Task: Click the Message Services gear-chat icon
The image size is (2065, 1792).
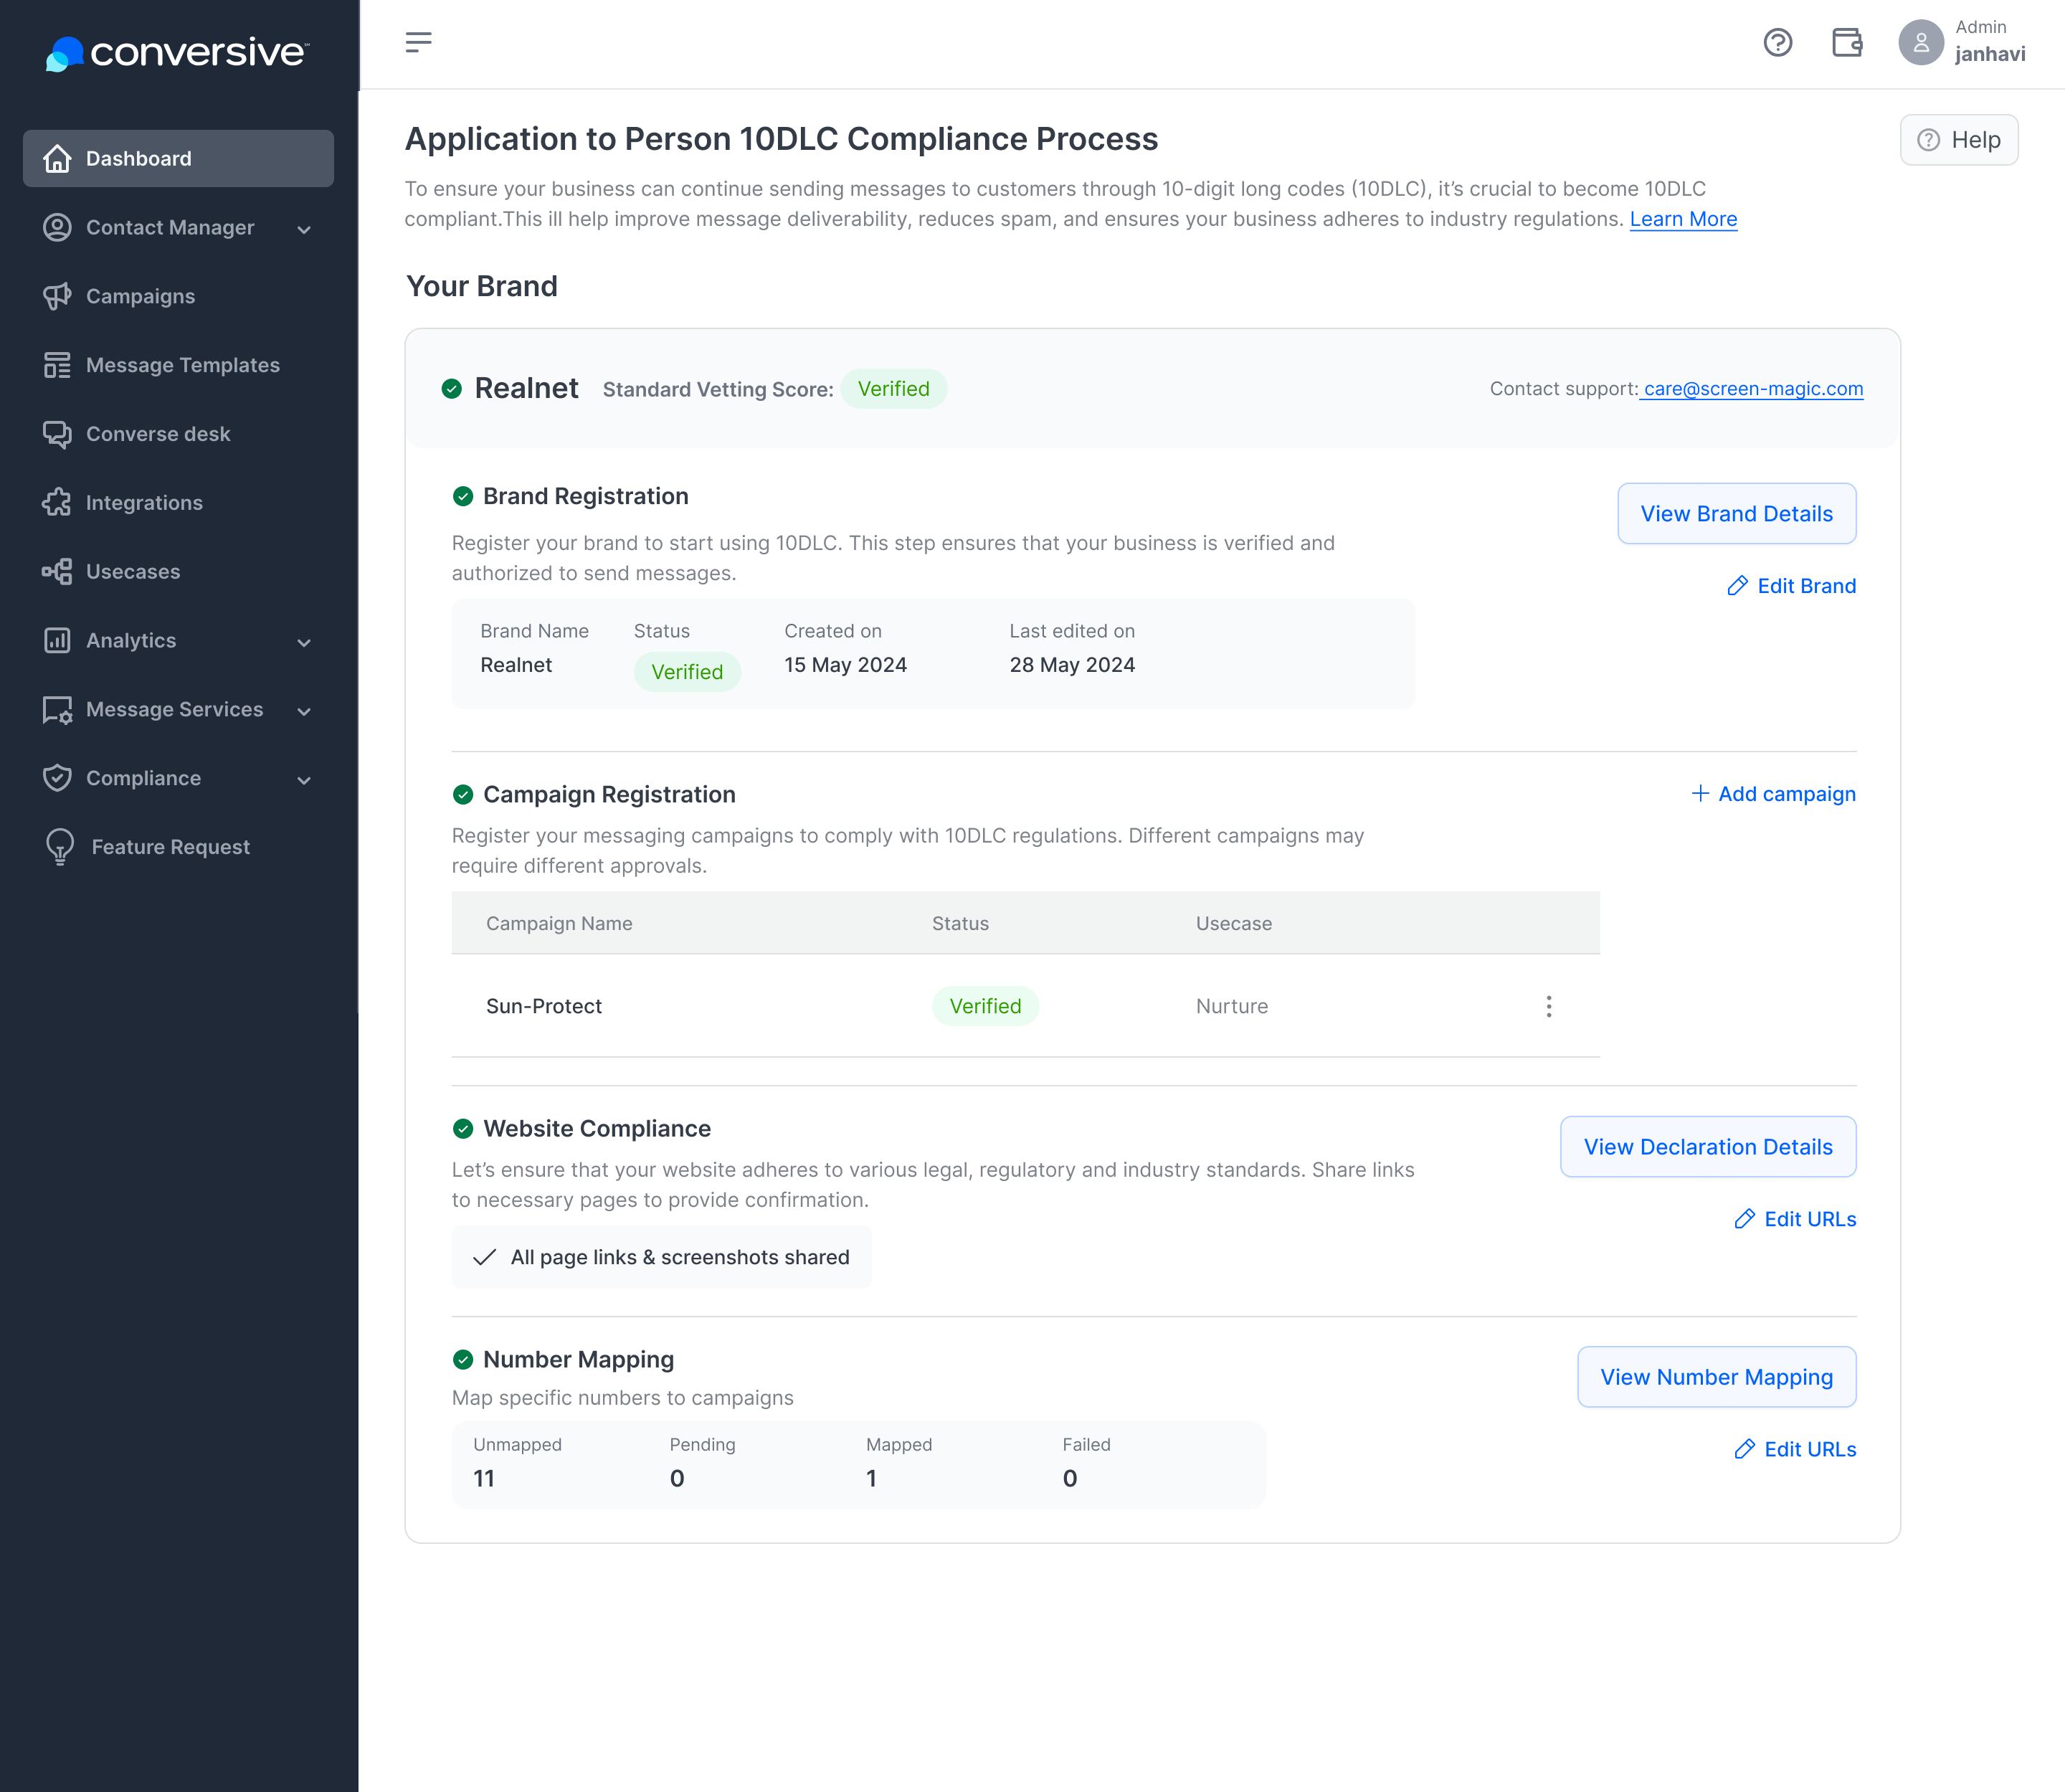Action: tap(57, 710)
